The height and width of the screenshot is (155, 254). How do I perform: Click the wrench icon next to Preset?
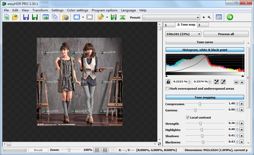coord(209,17)
